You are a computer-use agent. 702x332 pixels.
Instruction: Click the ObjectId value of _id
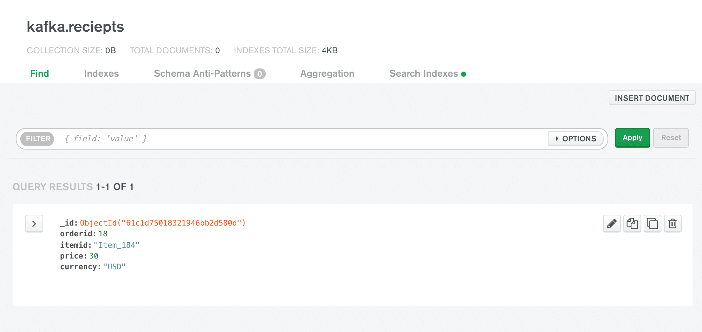click(162, 223)
